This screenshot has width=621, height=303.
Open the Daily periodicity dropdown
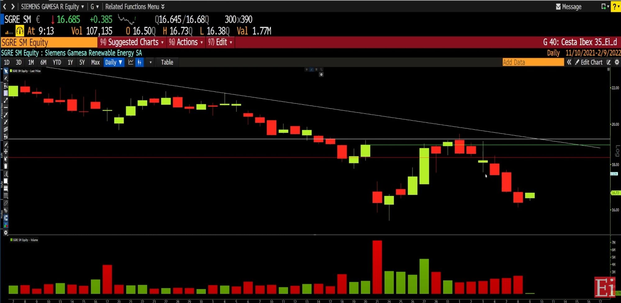coord(114,62)
